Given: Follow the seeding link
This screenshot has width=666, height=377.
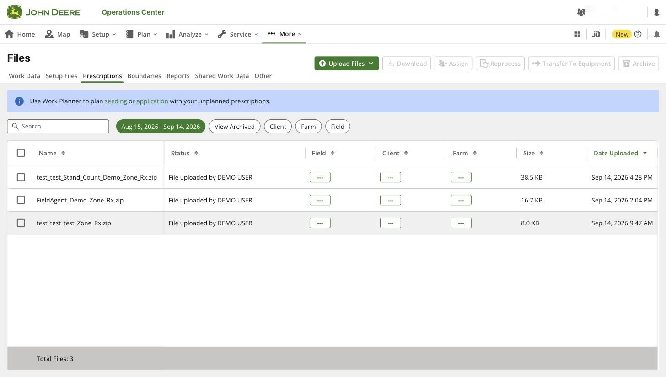Looking at the screenshot, I should 116,101.
